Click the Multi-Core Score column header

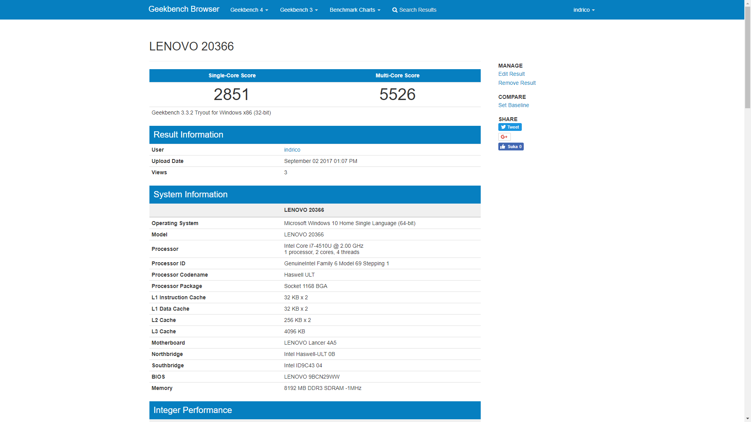tap(397, 75)
